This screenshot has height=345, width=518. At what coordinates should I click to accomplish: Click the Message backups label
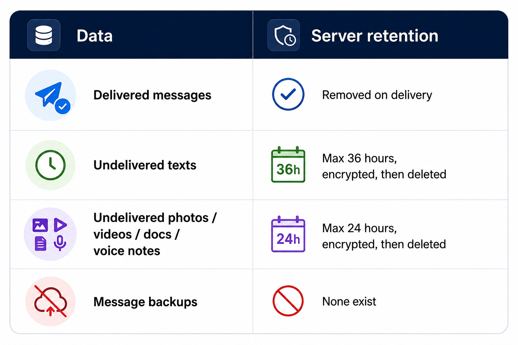145,302
